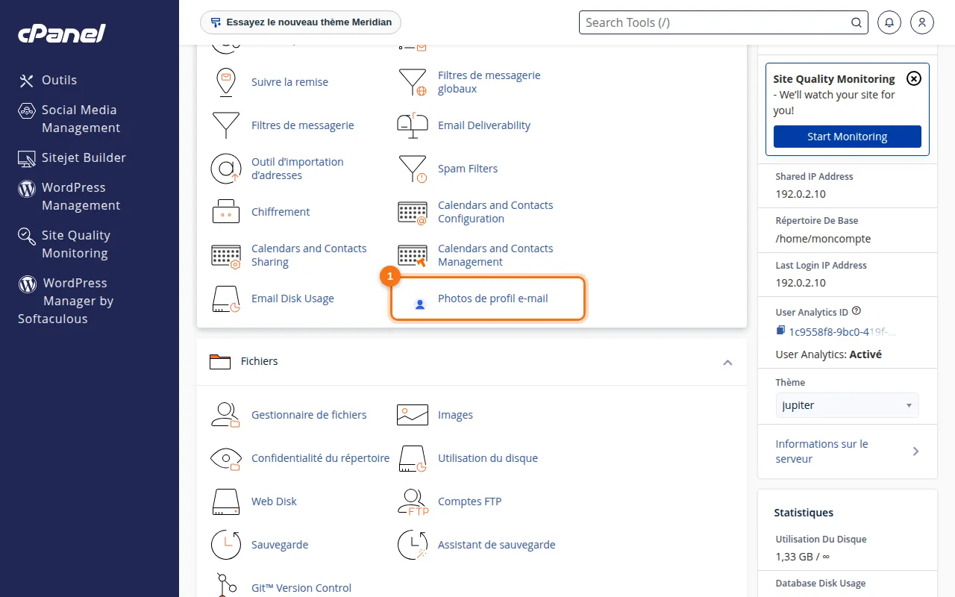This screenshot has width=955, height=597.
Task: Open the Git™ Version Control link
Action: 301,588
